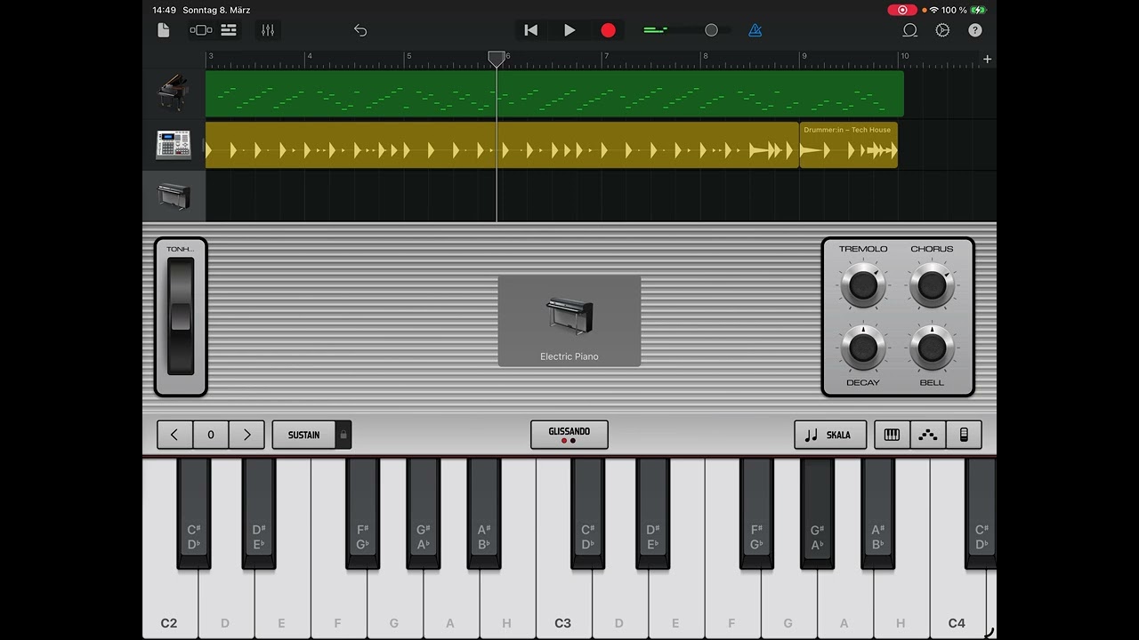Undo the last action
The height and width of the screenshot is (640, 1139).
[360, 30]
